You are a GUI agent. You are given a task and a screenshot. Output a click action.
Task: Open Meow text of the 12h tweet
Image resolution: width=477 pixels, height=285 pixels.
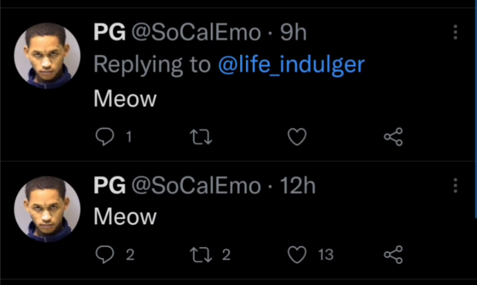(125, 217)
